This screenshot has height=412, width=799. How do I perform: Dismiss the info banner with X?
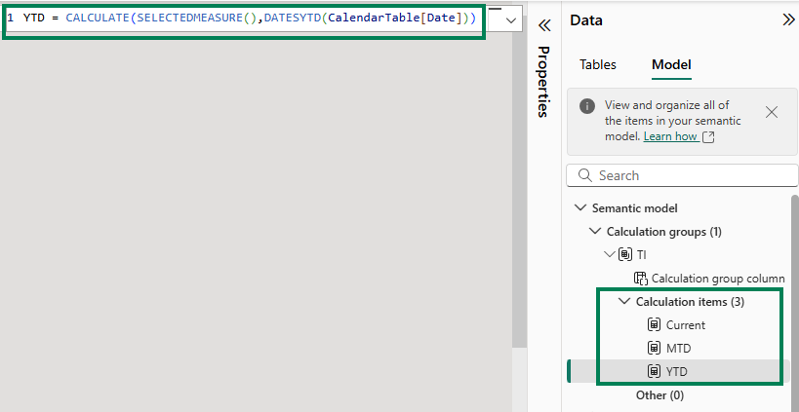(x=772, y=112)
